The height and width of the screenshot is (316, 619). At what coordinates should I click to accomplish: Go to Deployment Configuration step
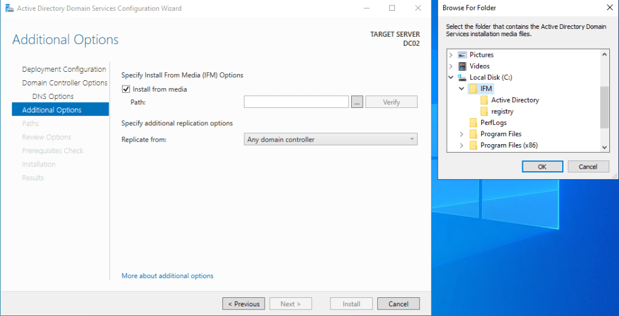(x=64, y=69)
